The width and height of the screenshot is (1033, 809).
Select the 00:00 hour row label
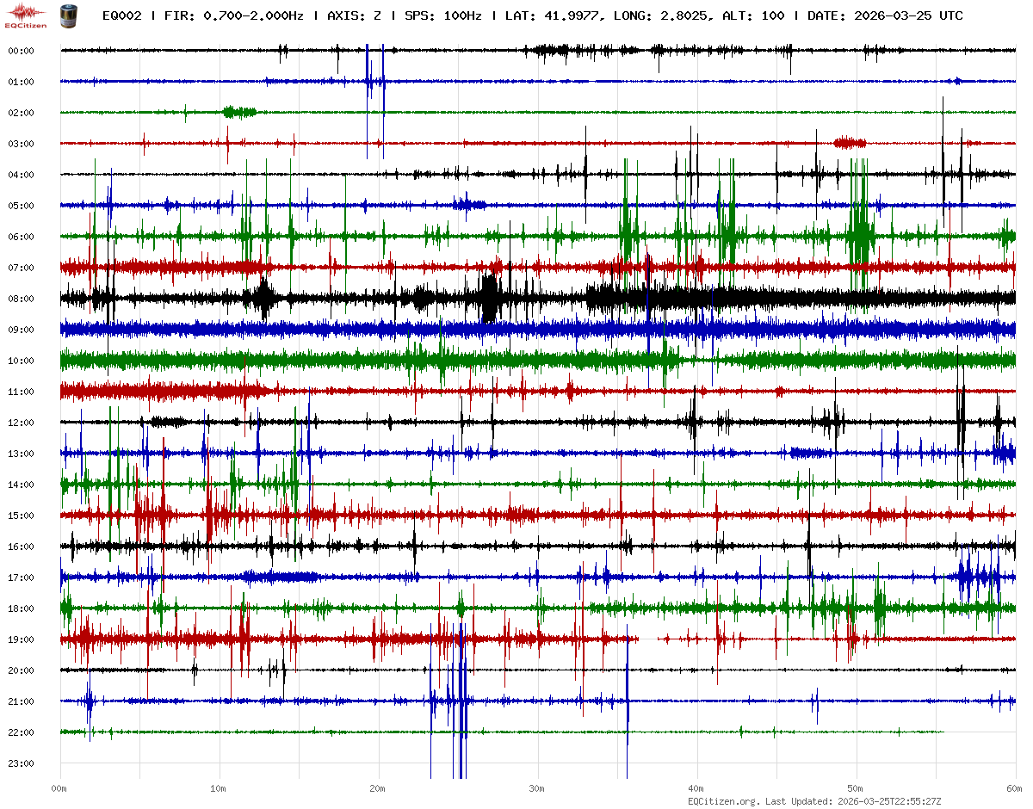[x=21, y=51]
